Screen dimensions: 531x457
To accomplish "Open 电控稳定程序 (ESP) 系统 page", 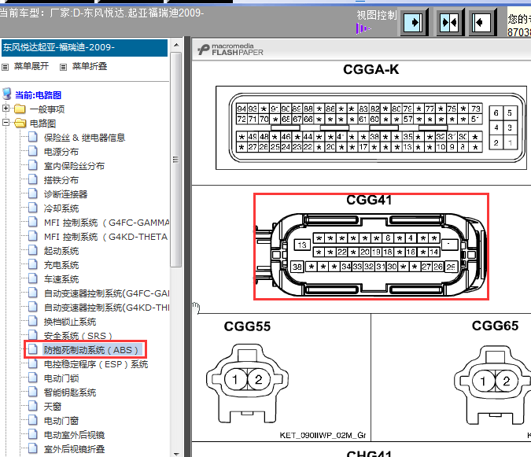I will (x=96, y=364).
